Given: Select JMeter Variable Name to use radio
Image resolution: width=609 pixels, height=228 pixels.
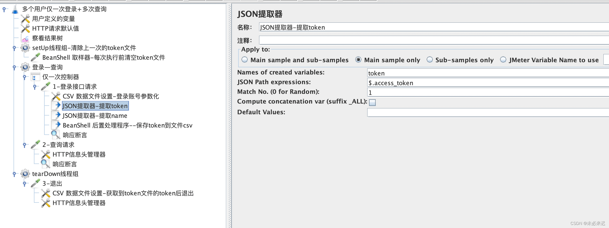Looking at the screenshot, I should pyautogui.click(x=503, y=60).
